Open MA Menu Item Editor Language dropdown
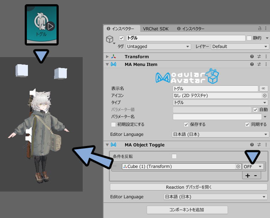The image size is (270, 218). coord(220,134)
